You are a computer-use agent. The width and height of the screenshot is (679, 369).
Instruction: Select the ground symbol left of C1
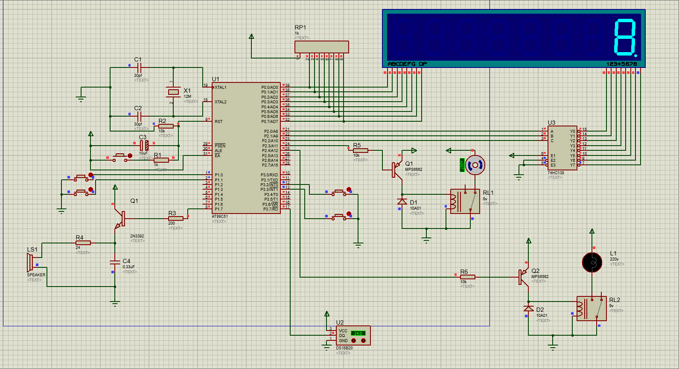[81, 99]
